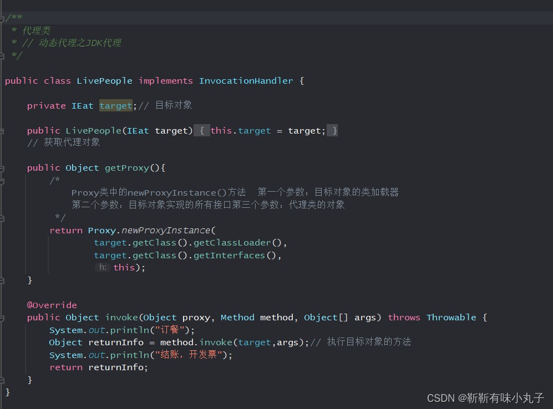This screenshot has height=409, width=553.
Task: Click the block comment line starting '第二个参数'
Action: [x=208, y=204]
